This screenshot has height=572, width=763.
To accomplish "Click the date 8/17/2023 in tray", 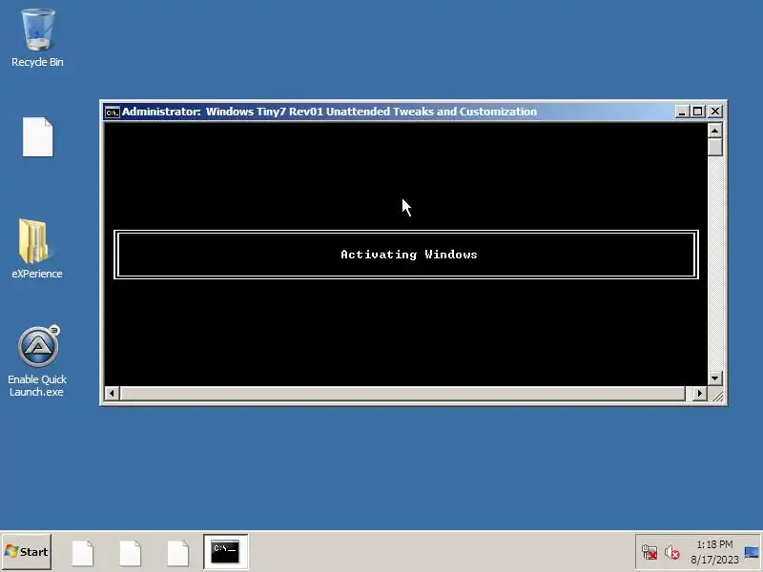I will pyautogui.click(x=714, y=560).
